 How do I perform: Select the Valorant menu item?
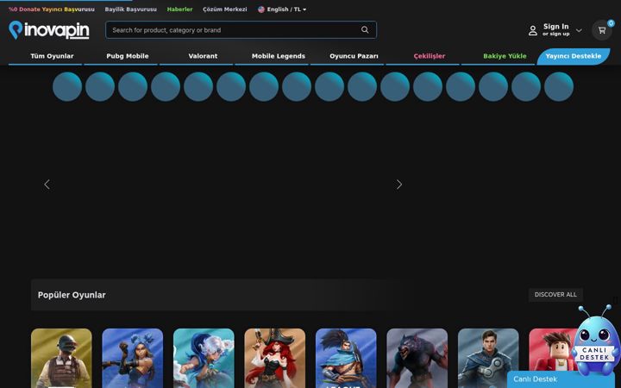(x=203, y=56)
